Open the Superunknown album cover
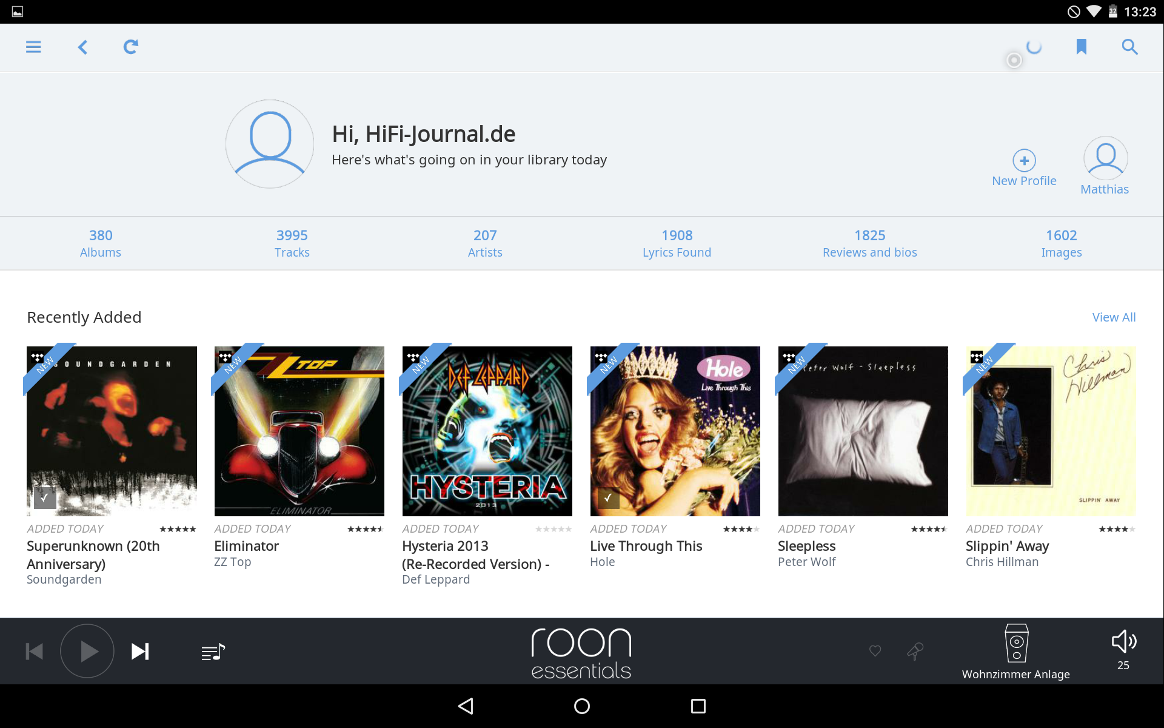 (x=112, y=431)
